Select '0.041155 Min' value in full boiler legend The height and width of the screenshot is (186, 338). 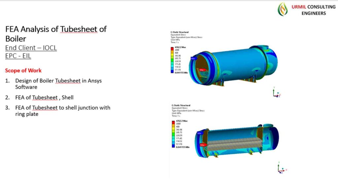tap(181, 73)
